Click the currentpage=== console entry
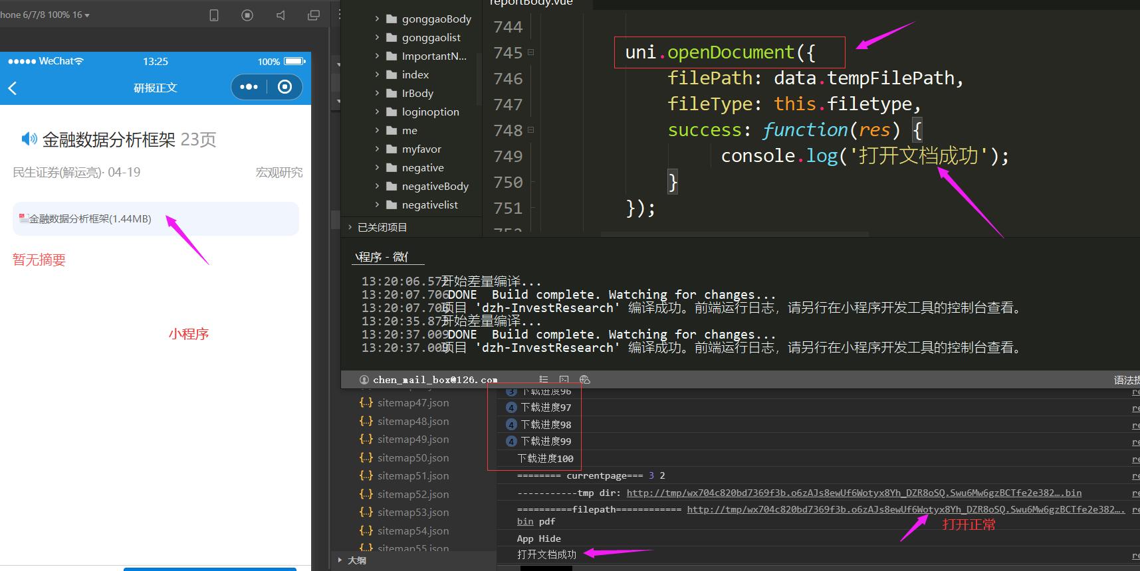The width and height of the screenshot is (1140, 571). [591, 475]
